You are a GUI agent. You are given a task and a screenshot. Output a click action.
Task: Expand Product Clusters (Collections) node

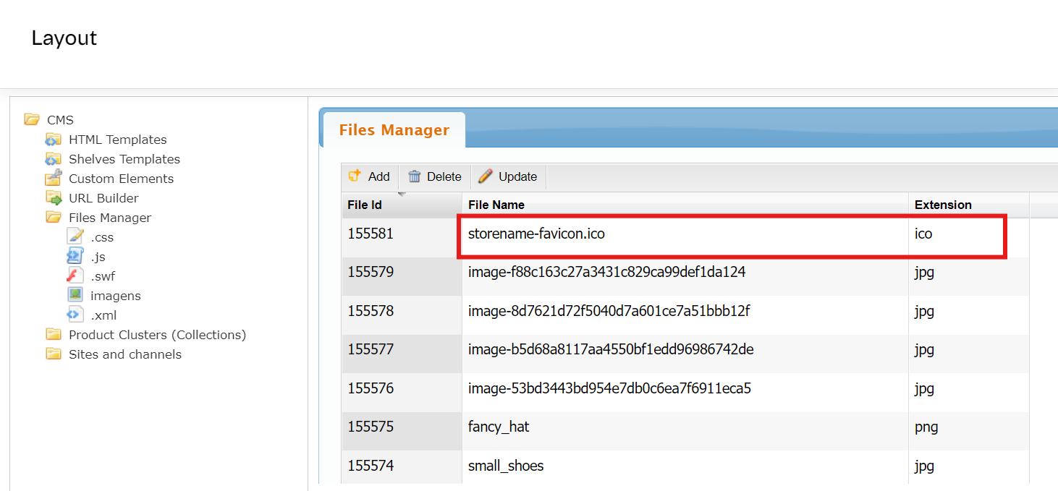pyautogui.click(x=157, y=335)
